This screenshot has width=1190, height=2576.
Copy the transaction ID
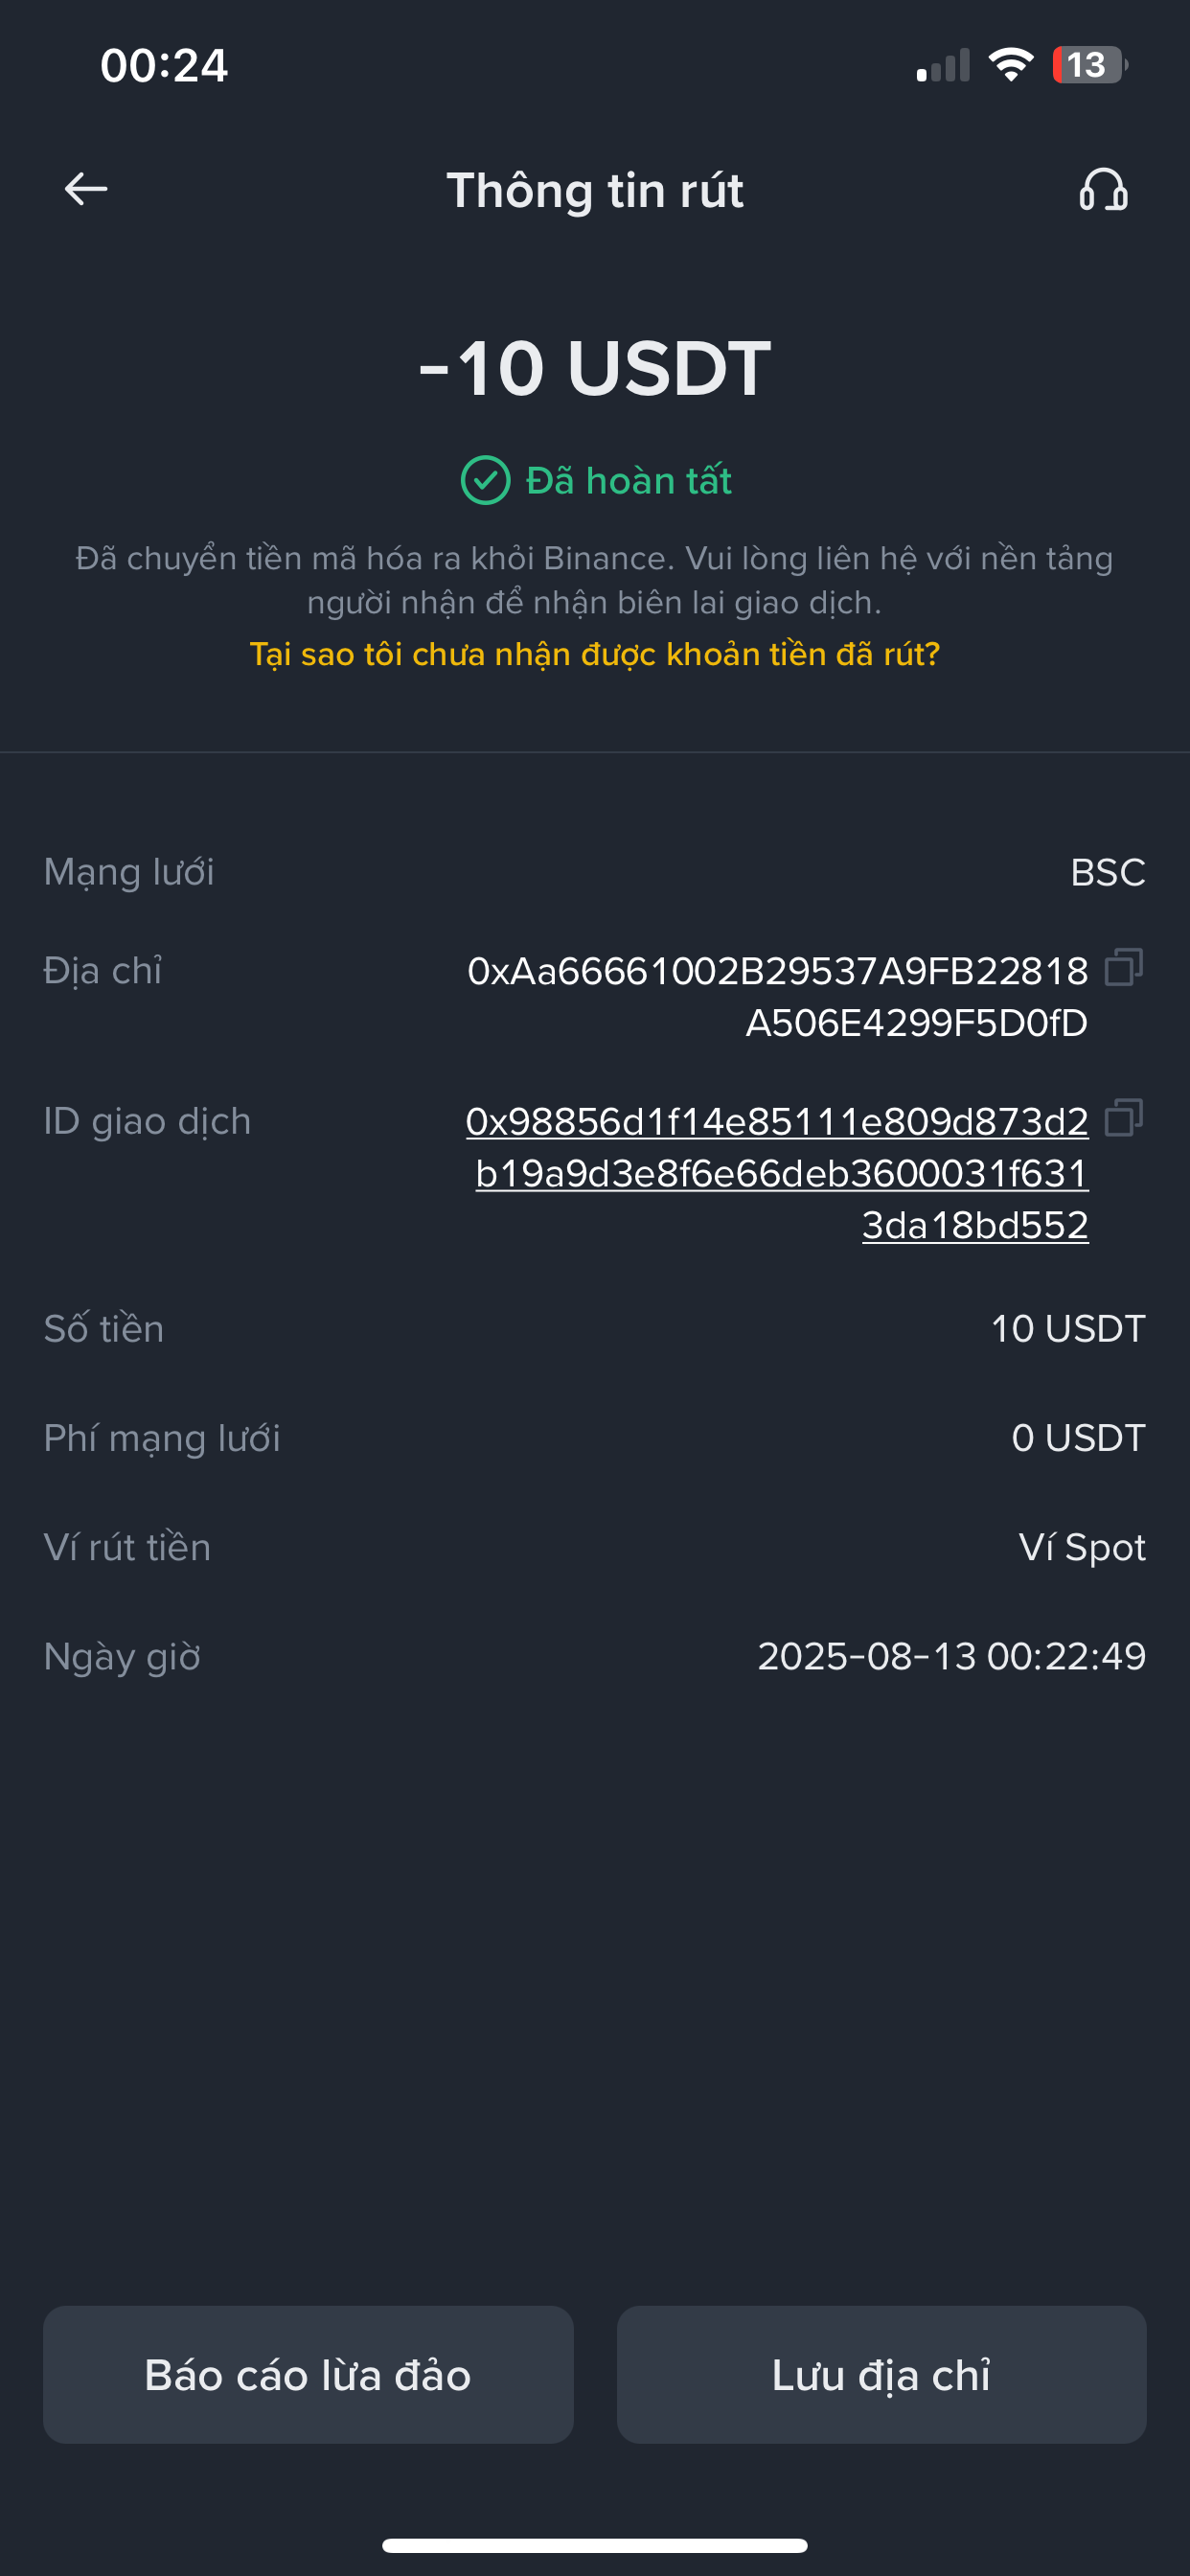click(x=1123, y=1118)
